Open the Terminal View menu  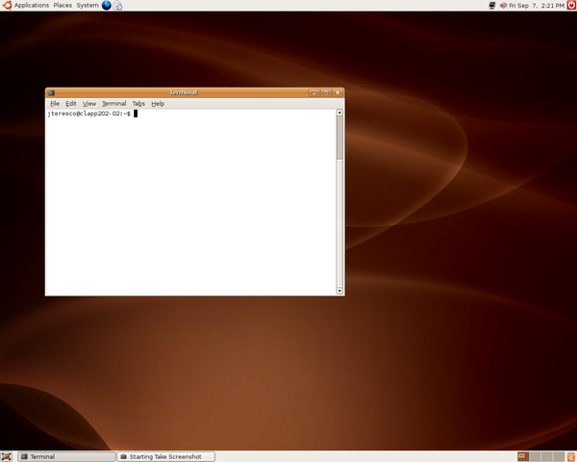click(x=89, y=104)
